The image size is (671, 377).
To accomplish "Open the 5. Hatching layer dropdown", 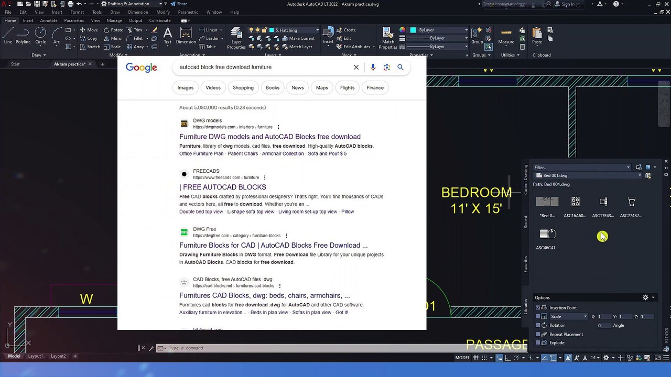I will point(294,30).
